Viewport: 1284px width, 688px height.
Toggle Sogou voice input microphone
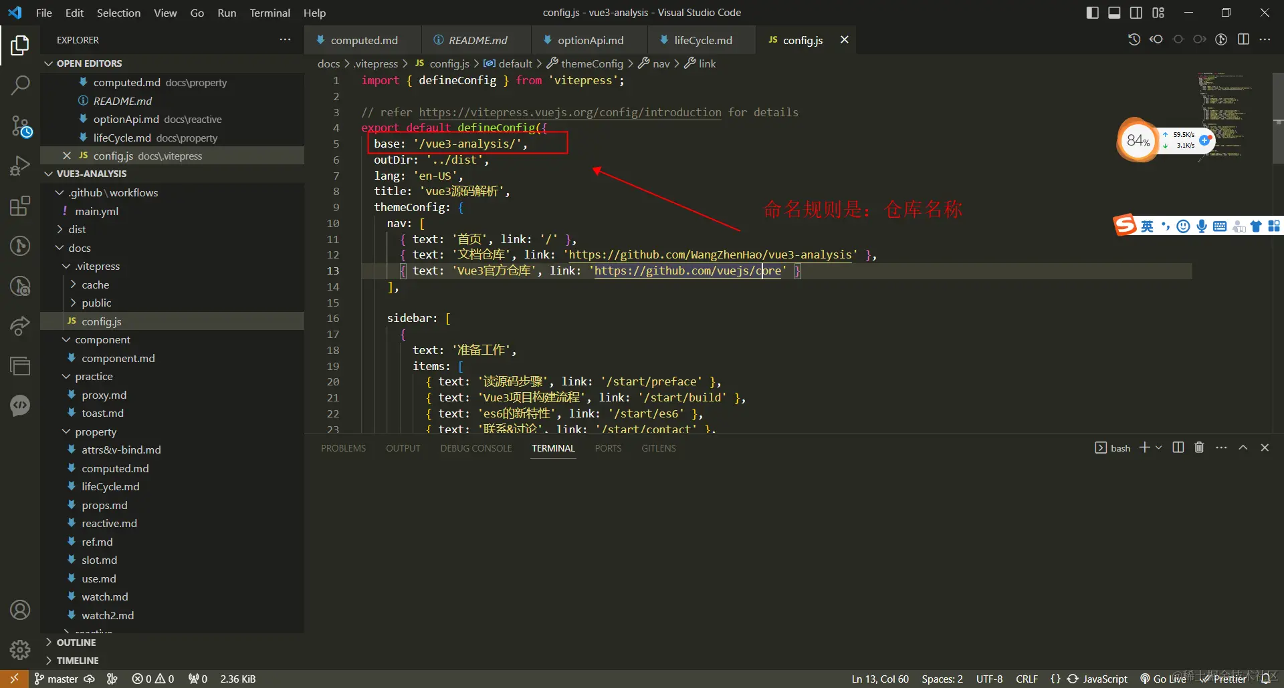[1202, 226]
